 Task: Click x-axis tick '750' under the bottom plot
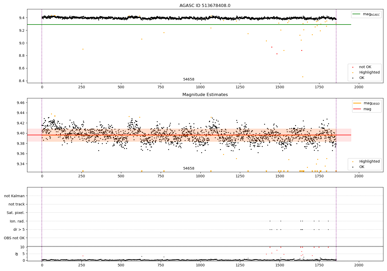tap(161, 265)
